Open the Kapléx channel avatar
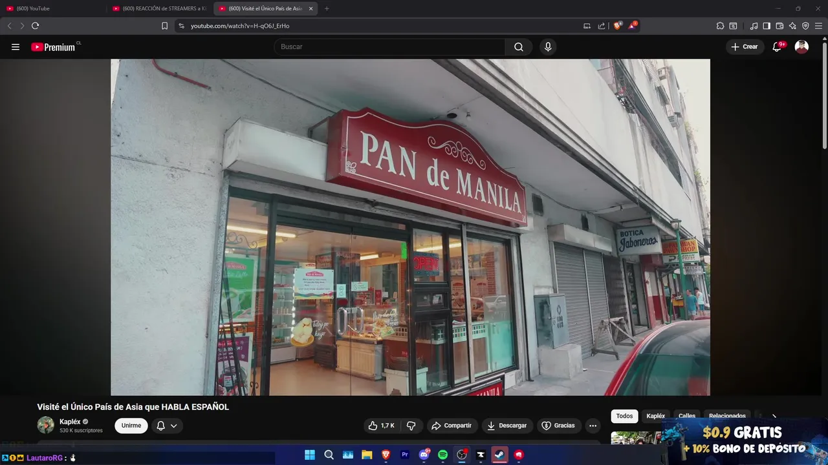 click(x=45, y=425)
